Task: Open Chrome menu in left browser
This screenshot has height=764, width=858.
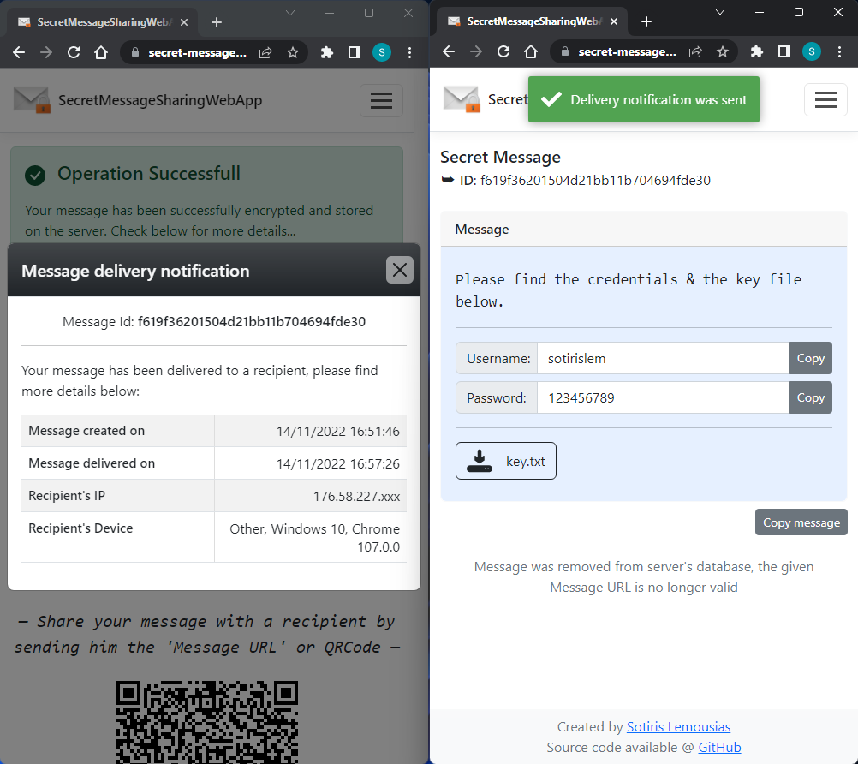Action: click(409, 52)
